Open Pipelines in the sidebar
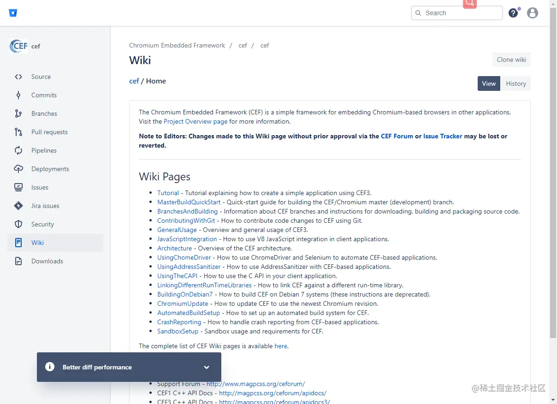Screen dimensions: 557x404 click(55, 151)
